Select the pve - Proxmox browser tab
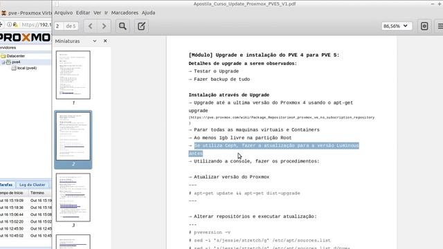Viewport: 443px width, 249px height. click(26, 13)
